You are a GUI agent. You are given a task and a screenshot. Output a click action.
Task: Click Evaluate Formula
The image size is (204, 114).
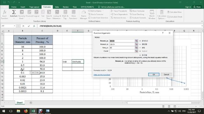coord(138,18)
